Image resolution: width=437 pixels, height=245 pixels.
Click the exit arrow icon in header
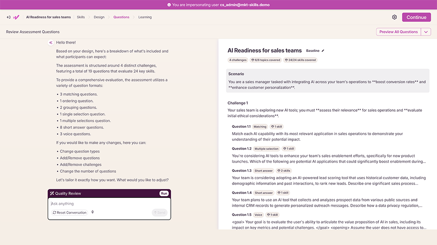coord(8,17)
